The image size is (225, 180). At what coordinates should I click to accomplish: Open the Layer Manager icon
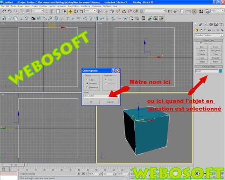point(182,11)
